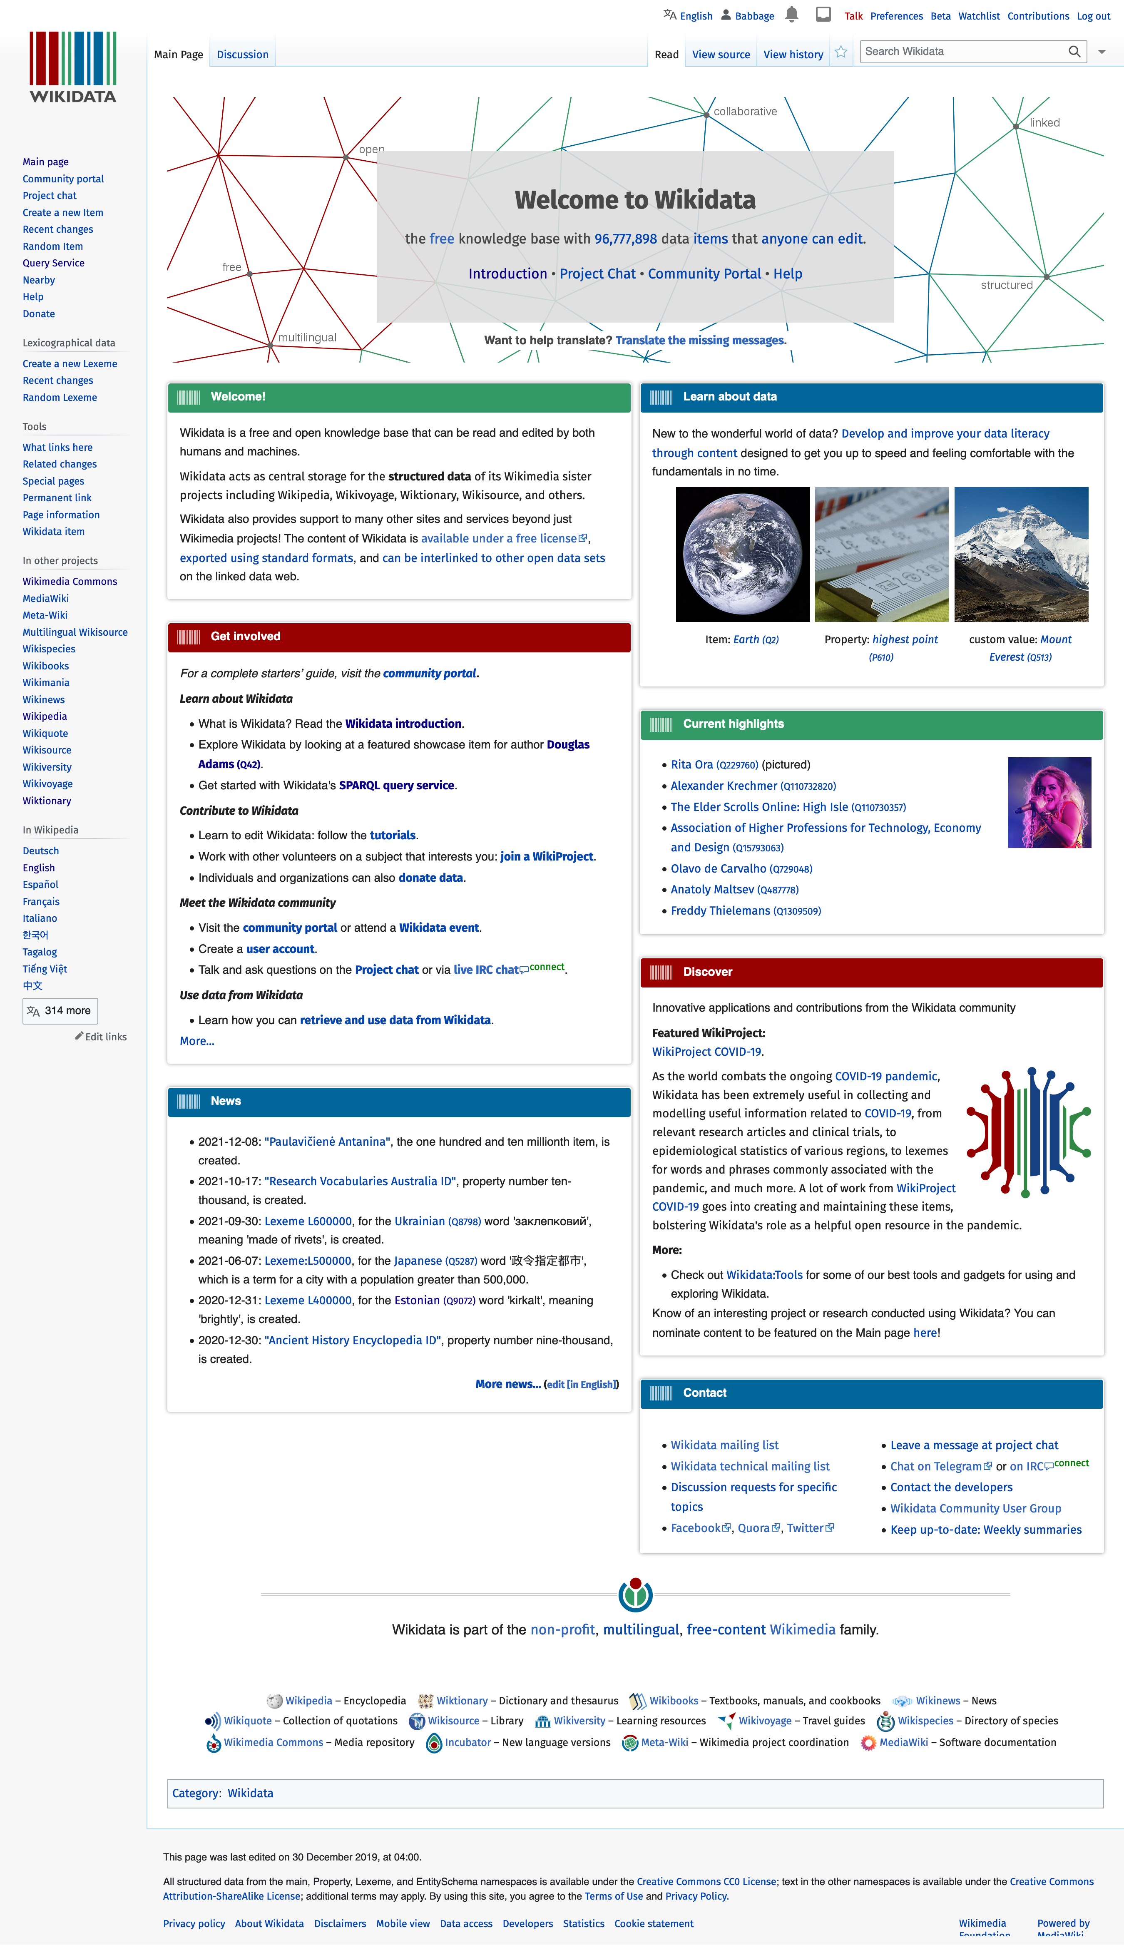Open the Random Item sidebar link
Screen dimensions: 1124x1945
52,246
